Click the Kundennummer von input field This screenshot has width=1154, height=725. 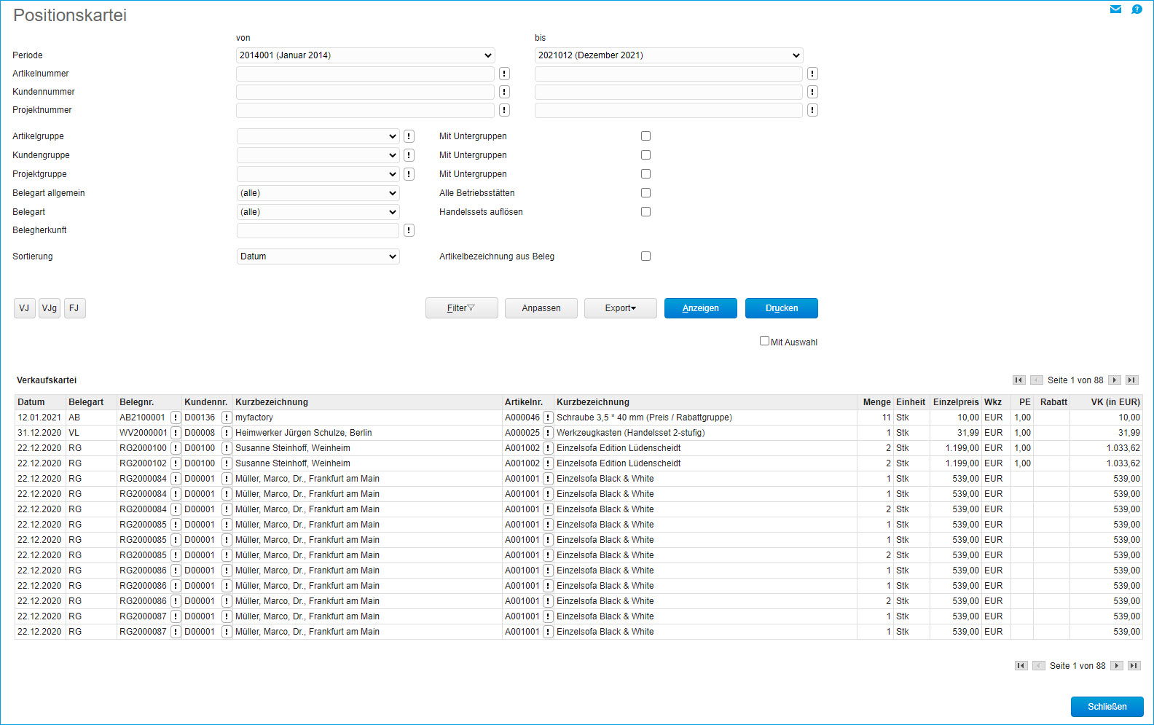click(365, 92)
